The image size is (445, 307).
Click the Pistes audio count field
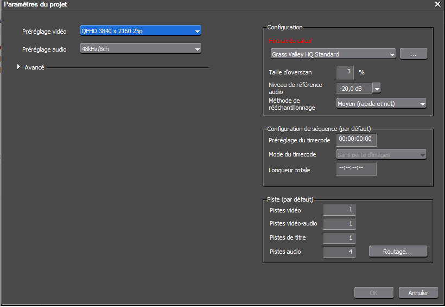(339, 252)
